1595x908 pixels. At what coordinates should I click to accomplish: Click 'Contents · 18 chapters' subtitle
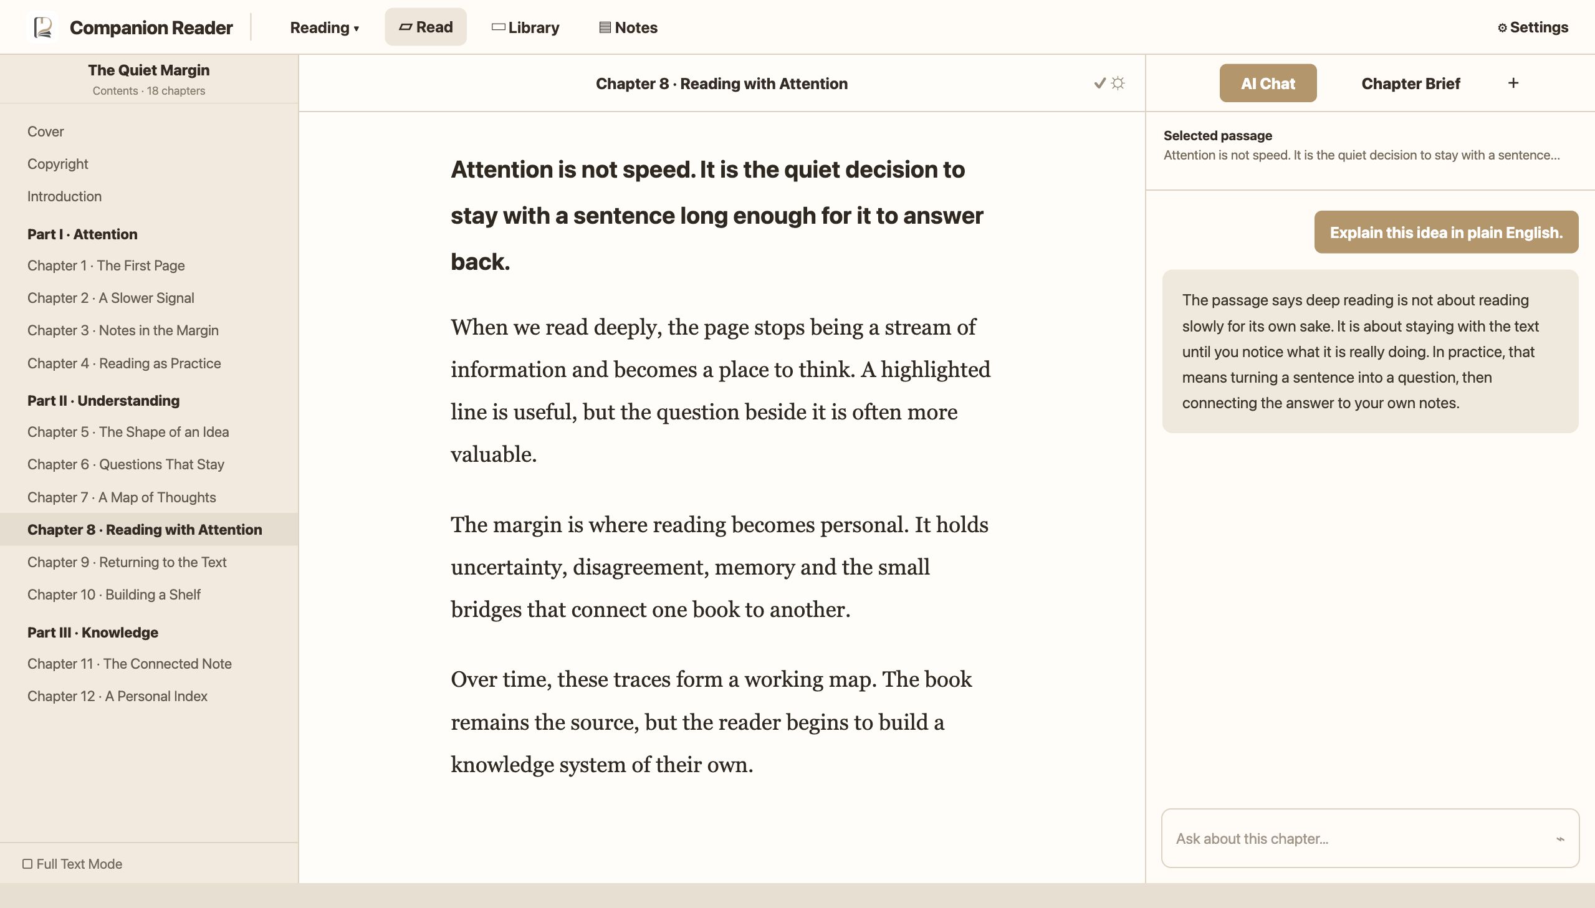coord(148,91)
